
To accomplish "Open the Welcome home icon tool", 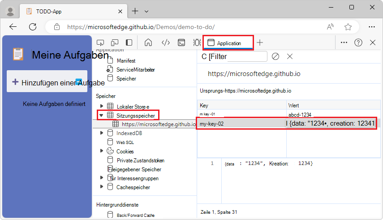I will 148,42.
